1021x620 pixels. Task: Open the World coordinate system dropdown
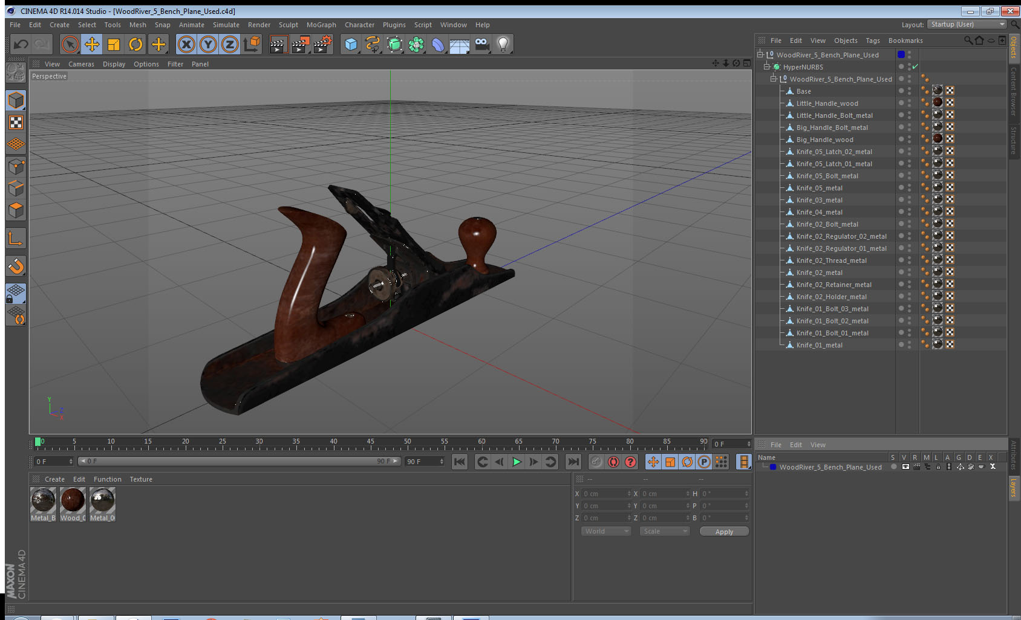[606, 531]
